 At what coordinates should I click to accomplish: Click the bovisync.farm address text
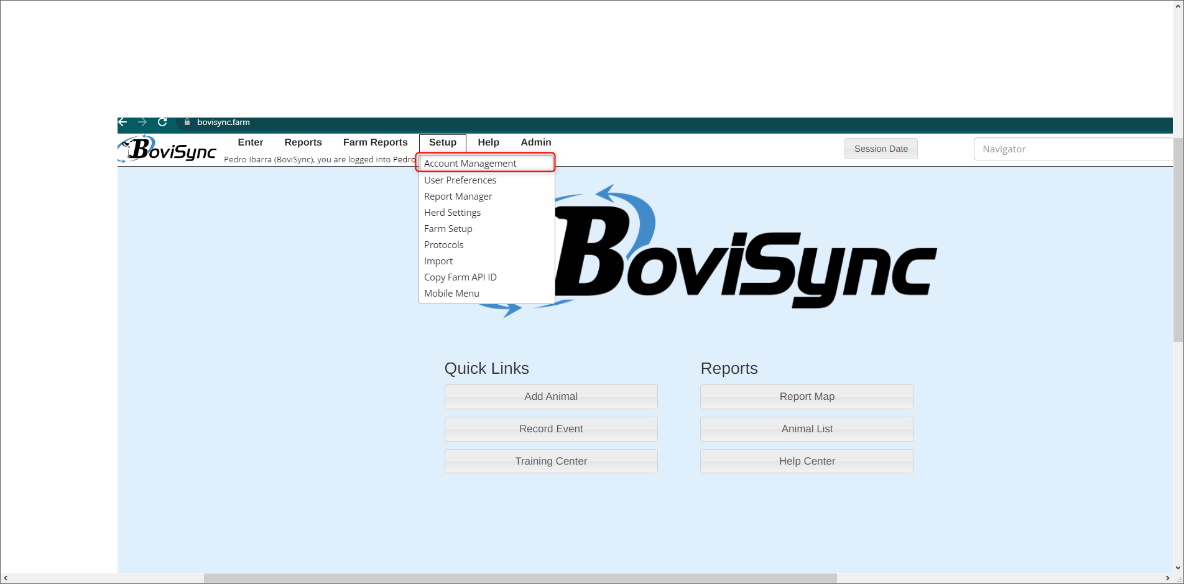coord(223,122)
